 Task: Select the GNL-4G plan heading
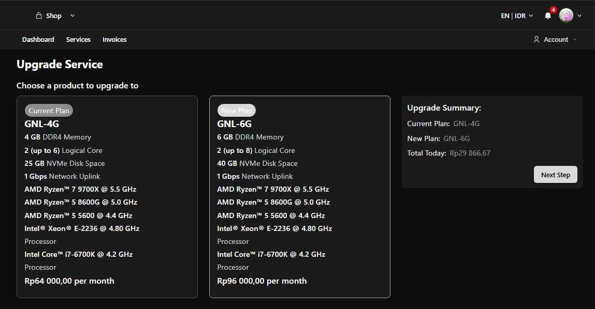point(41,124)
